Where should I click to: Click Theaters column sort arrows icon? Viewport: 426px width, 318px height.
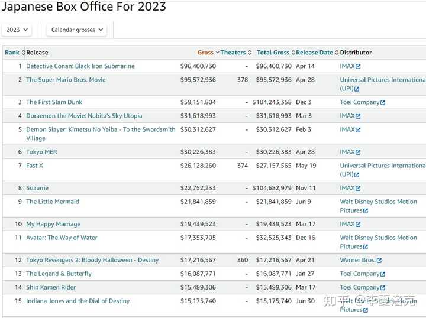250,53
